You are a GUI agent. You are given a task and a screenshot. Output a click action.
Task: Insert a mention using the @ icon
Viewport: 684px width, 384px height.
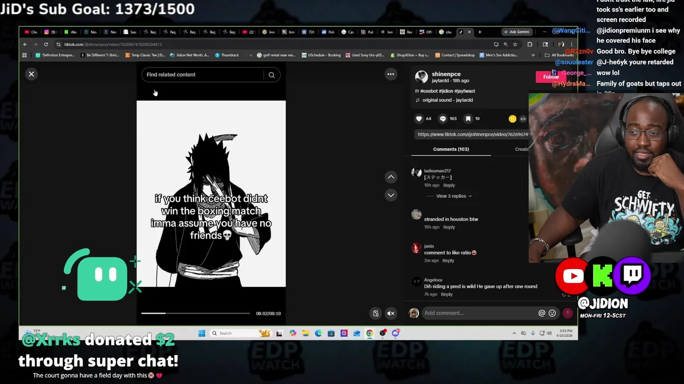541,313
